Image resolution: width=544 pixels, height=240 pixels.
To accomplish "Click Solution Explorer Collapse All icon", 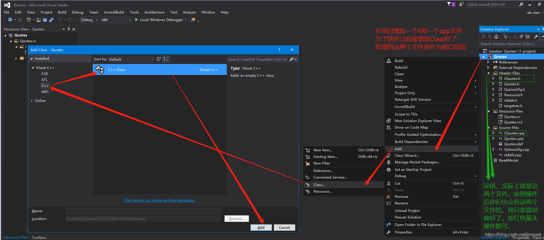I will coord(521,36).
